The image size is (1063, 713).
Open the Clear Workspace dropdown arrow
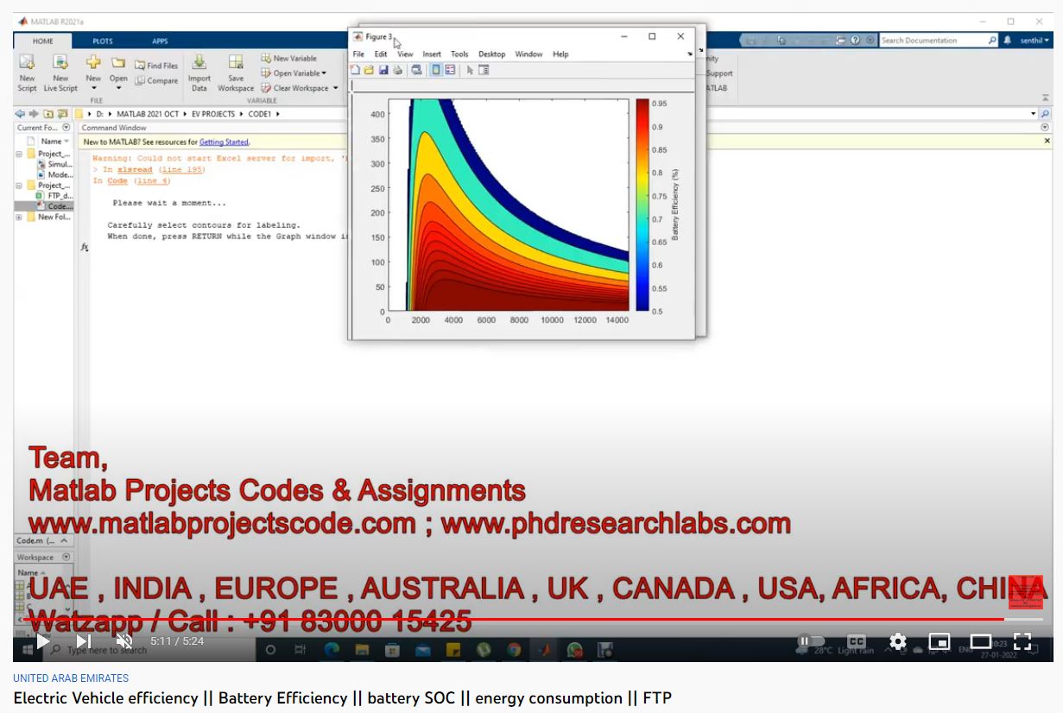coord(336,88)
